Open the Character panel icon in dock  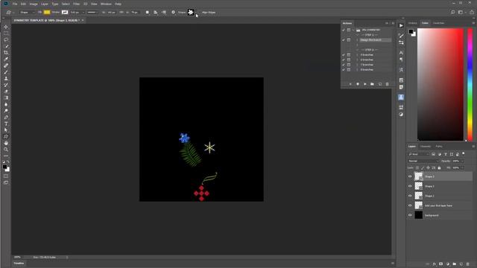401,53
